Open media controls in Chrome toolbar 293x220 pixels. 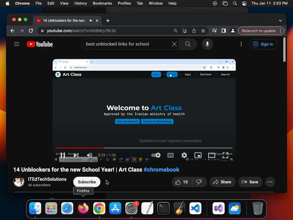tap(215, 31)
